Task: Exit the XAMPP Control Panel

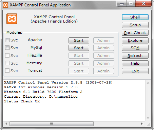Action: [x=135, y=71]
